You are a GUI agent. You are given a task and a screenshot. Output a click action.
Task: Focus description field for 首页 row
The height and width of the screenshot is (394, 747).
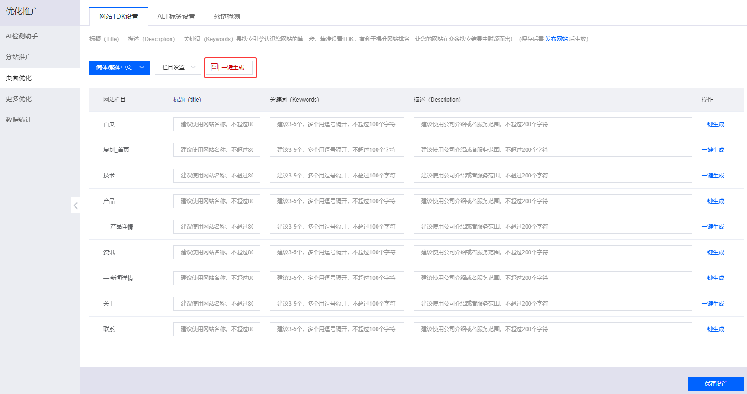coord(553,124)
